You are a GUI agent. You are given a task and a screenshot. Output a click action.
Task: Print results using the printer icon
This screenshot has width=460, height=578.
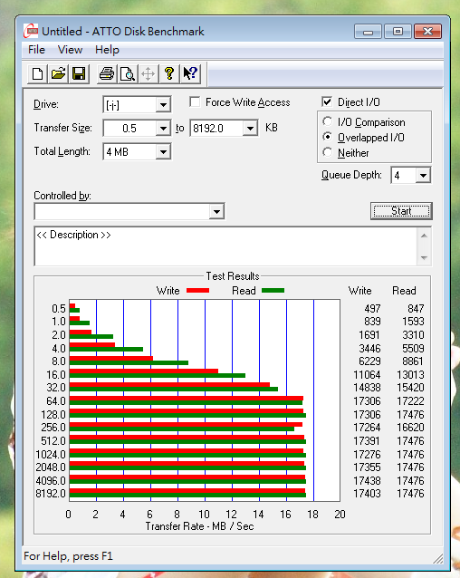coord(107,73)
